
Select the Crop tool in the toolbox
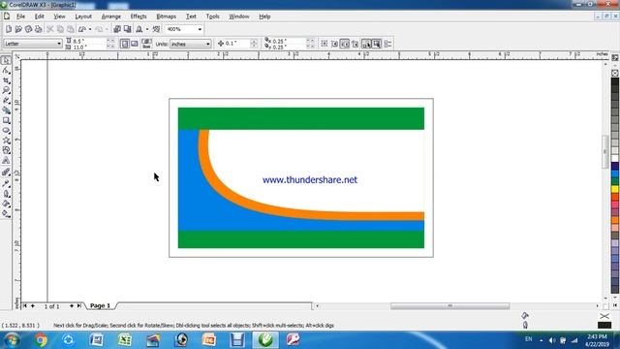coord(6,80)
